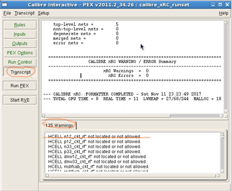Open the Help menu
This screenshot has width=232, height=191.
(x=223, y=13)
